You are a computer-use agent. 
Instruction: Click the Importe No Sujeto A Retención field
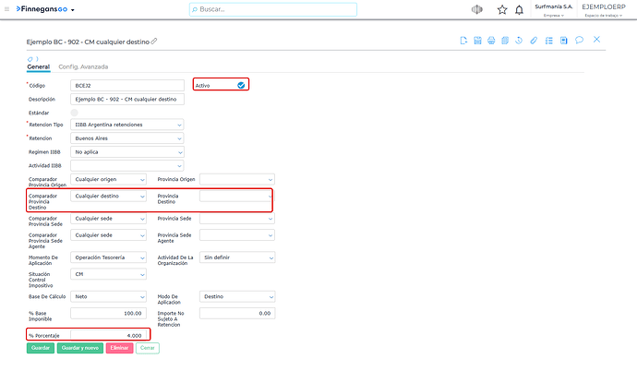pyautogui.click(x=237, y=314)
